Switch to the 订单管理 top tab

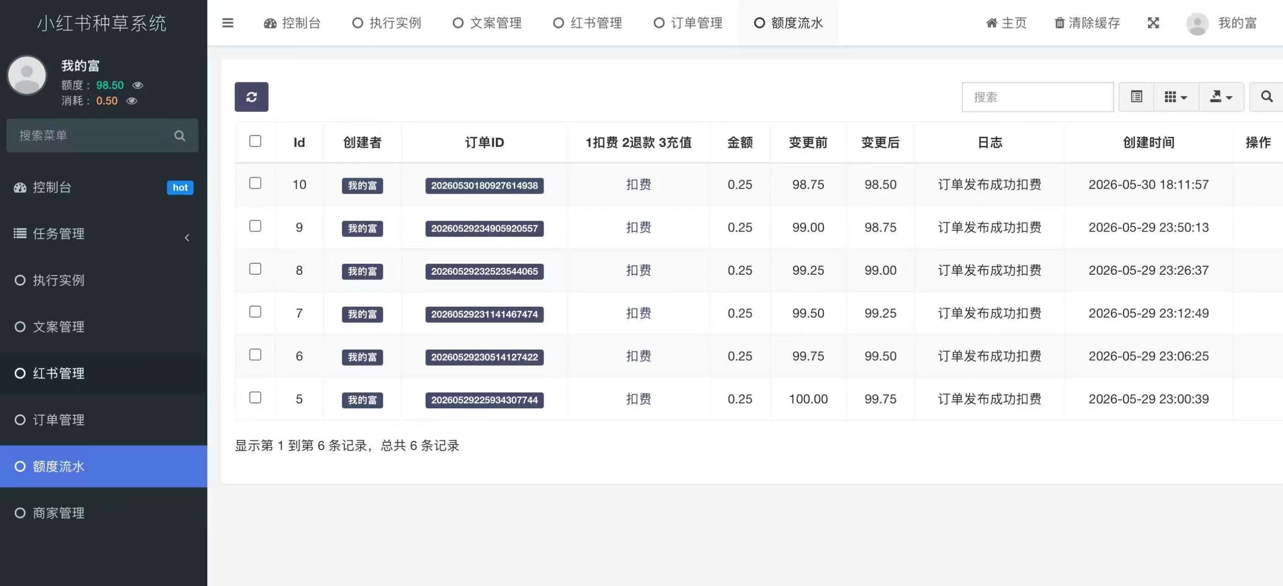[688, 23]
